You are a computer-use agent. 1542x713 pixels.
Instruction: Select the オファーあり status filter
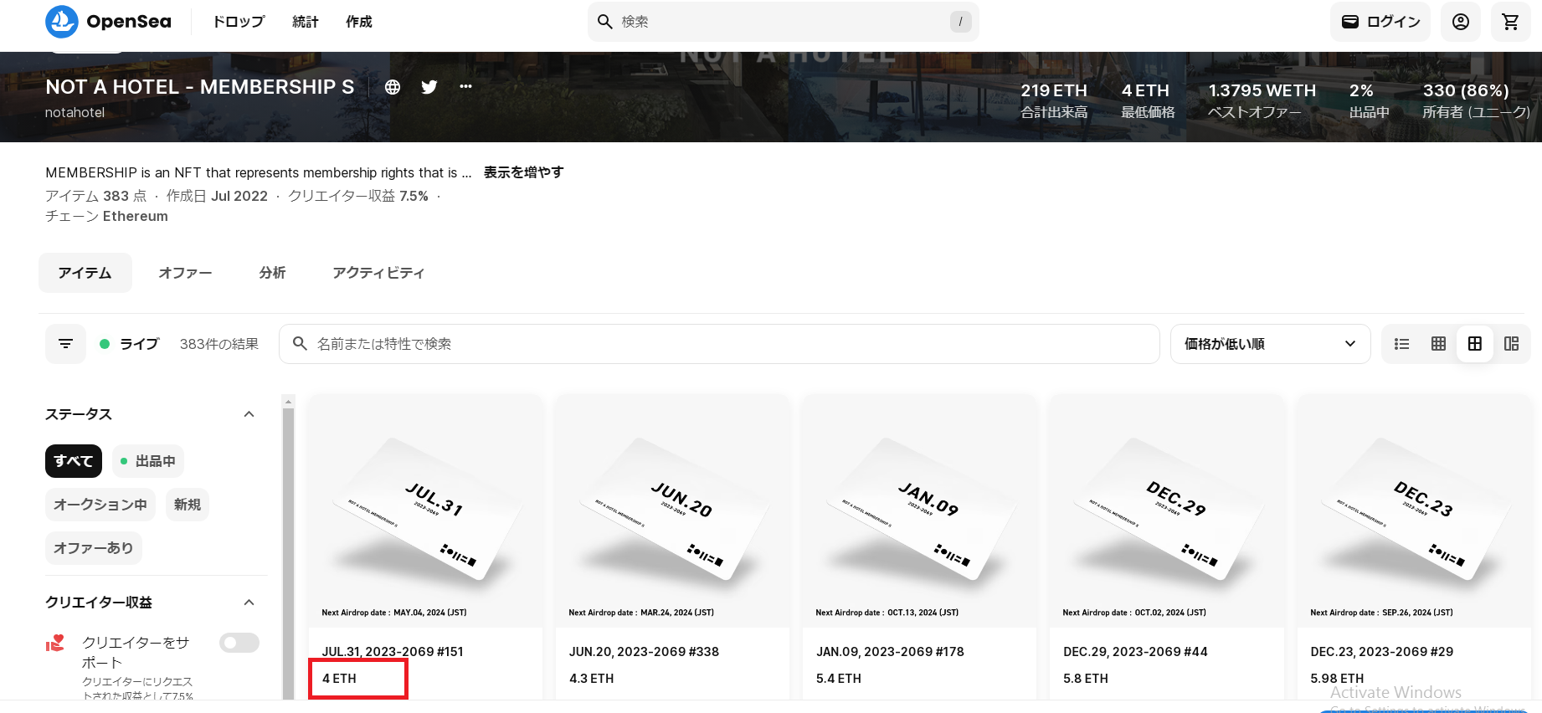94,548
